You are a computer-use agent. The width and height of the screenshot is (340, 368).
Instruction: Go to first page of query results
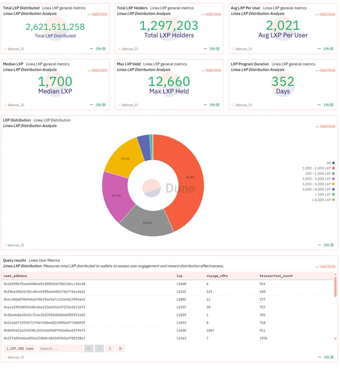click(89, 349)
